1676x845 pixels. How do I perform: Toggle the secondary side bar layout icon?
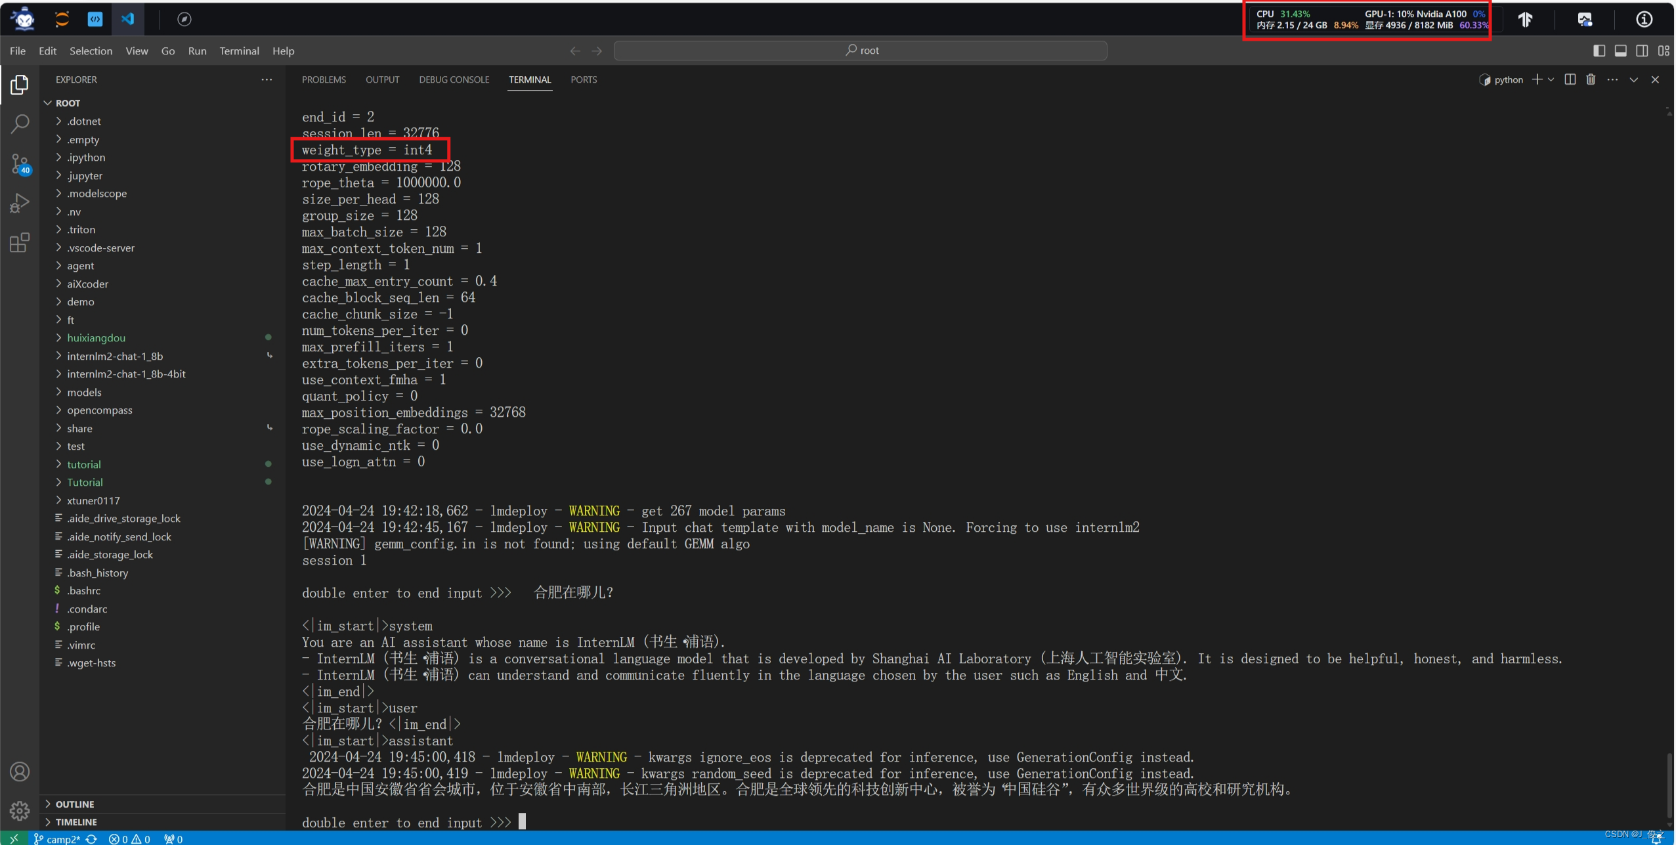[x=1642, y=51]
